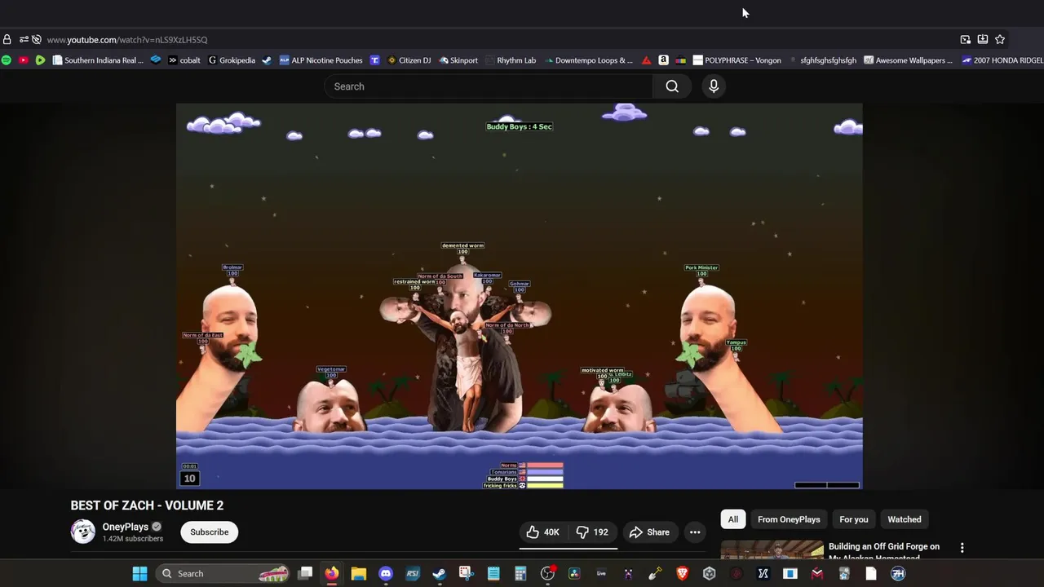Open the OneyPlays channel avatar

[x=83, y=532]
